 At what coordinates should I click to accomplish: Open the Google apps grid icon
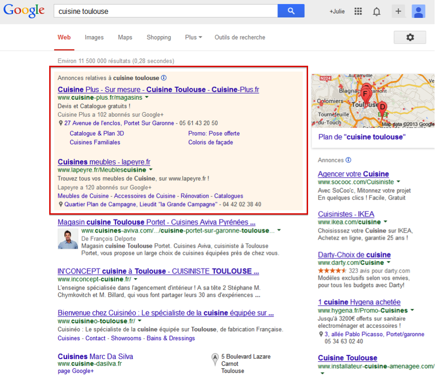pyautogui.click(x=358, y=11)
